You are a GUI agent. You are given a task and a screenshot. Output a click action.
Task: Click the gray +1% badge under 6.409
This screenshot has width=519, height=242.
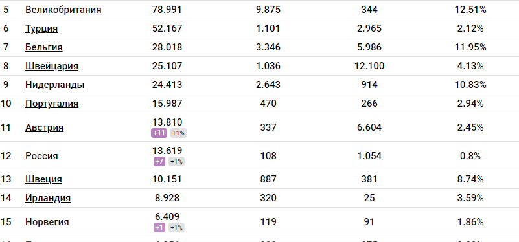pos(176,228)
